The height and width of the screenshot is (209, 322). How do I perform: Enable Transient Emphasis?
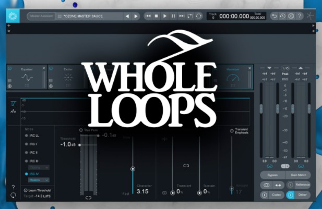pos(232,131)
